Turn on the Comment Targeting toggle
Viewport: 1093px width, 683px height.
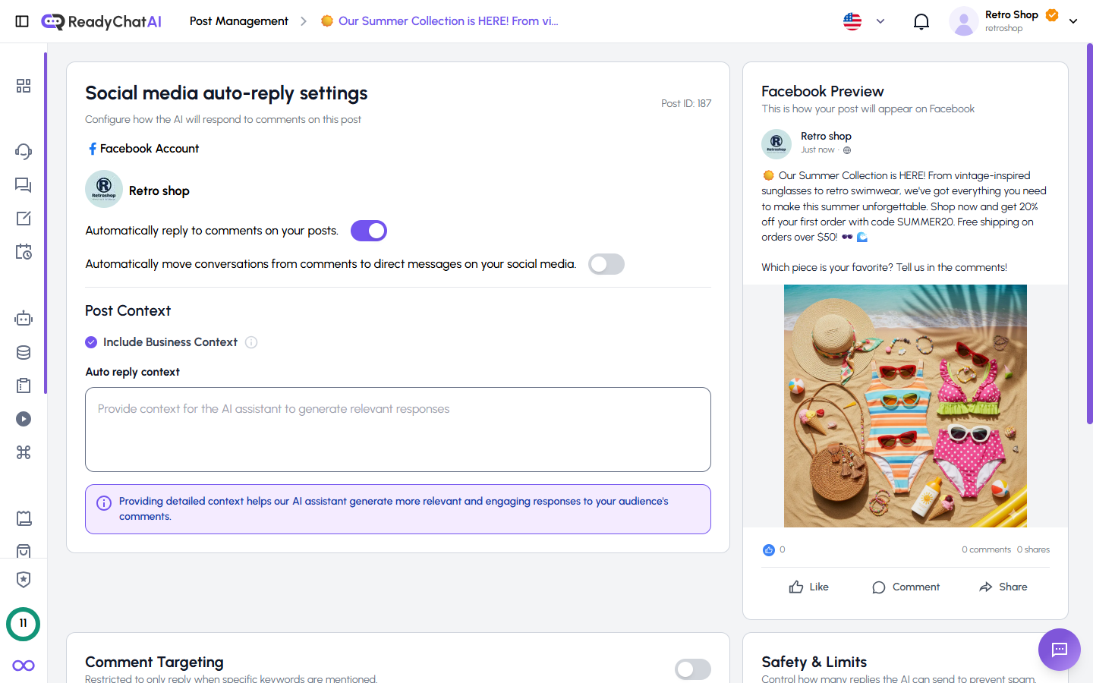pos(692,669)
